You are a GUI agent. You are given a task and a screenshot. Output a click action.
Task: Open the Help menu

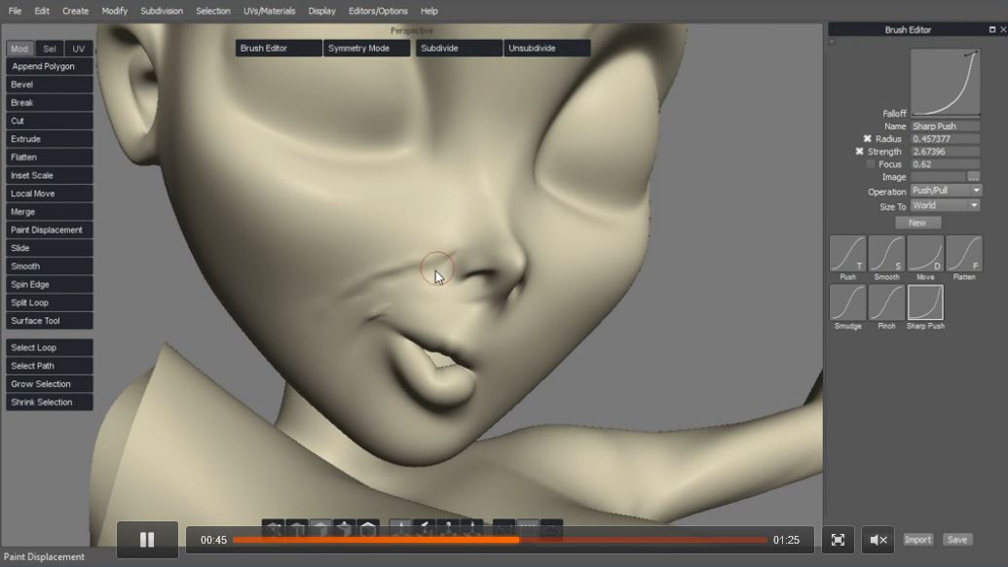(x=429, y=11)
